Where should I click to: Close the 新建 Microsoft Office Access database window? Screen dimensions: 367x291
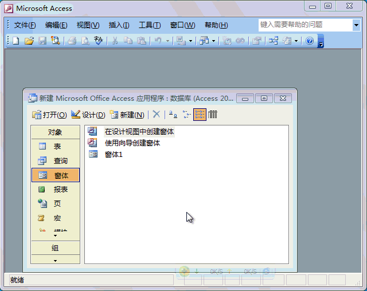pos(283,99)
